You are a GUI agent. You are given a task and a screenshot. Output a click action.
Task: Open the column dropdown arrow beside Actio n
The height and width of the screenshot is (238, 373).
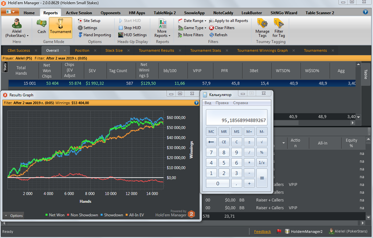tap(283, 143)
